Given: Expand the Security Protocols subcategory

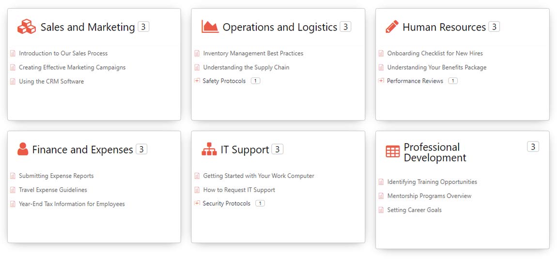Looking at the screenshot, I should (x=197, y=203).
